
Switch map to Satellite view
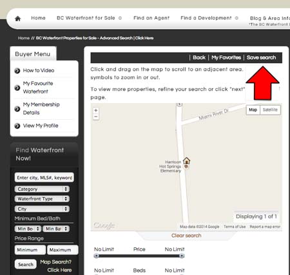pos(270,109)
